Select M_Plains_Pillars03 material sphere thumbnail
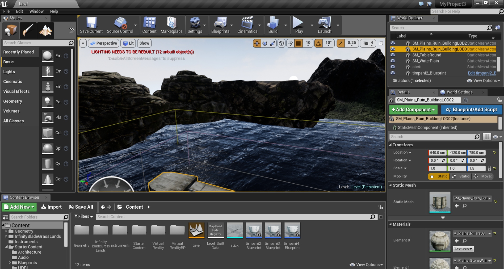Screen dimensions: 504x269 pyautogui.click(x=440, y=241)
